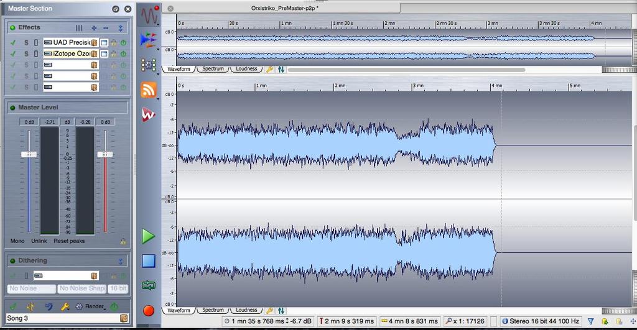Image resolution: width=637 pixels, height=330 pixels.
Task: Select the lower Spectrum tab
Action: (x=213, y=311)
